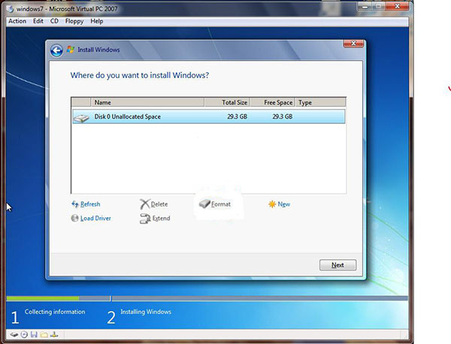Open the CD menu
This screenshot has height=344, width=451.
click(54, 21)
